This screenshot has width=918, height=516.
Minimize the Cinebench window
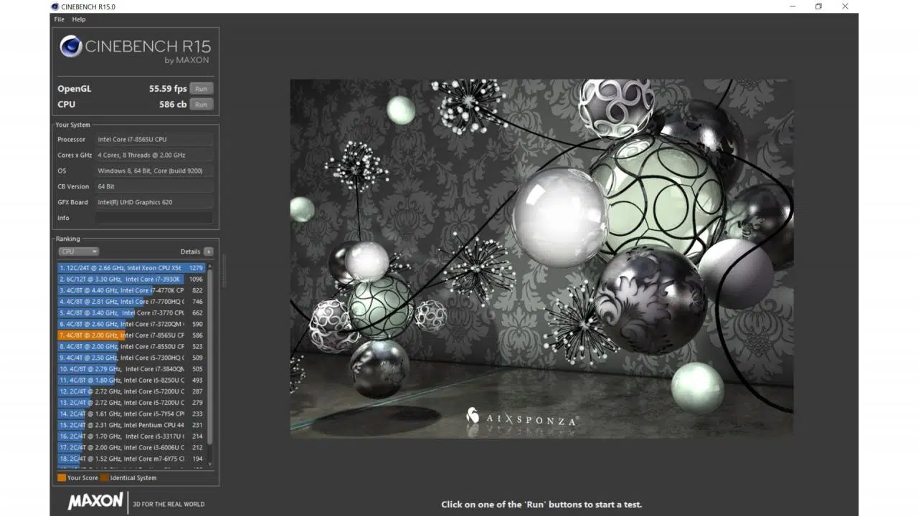(x=792, y=6)
